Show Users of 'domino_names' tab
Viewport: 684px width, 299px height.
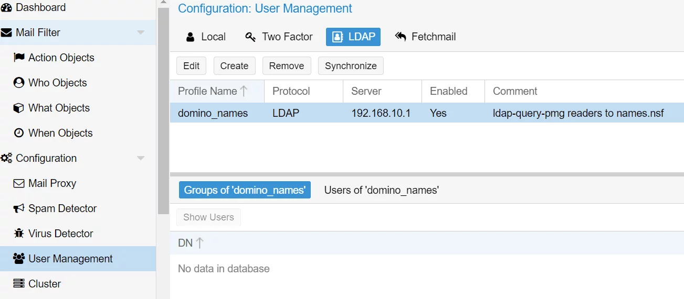pos(381,190)
